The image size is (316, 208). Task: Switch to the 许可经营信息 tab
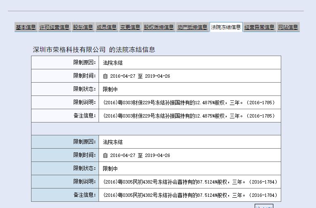pyautogui.click(x=54, y=27)
